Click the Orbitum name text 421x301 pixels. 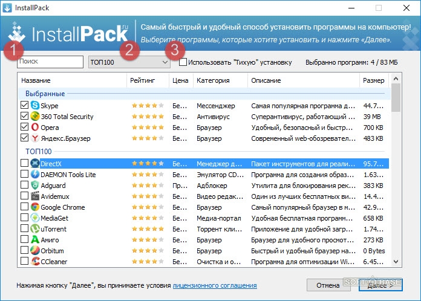pyautogui.click(x=53, y=251)
